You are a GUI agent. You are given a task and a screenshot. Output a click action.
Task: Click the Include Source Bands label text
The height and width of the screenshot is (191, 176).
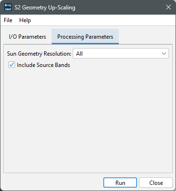coord(43,65)
